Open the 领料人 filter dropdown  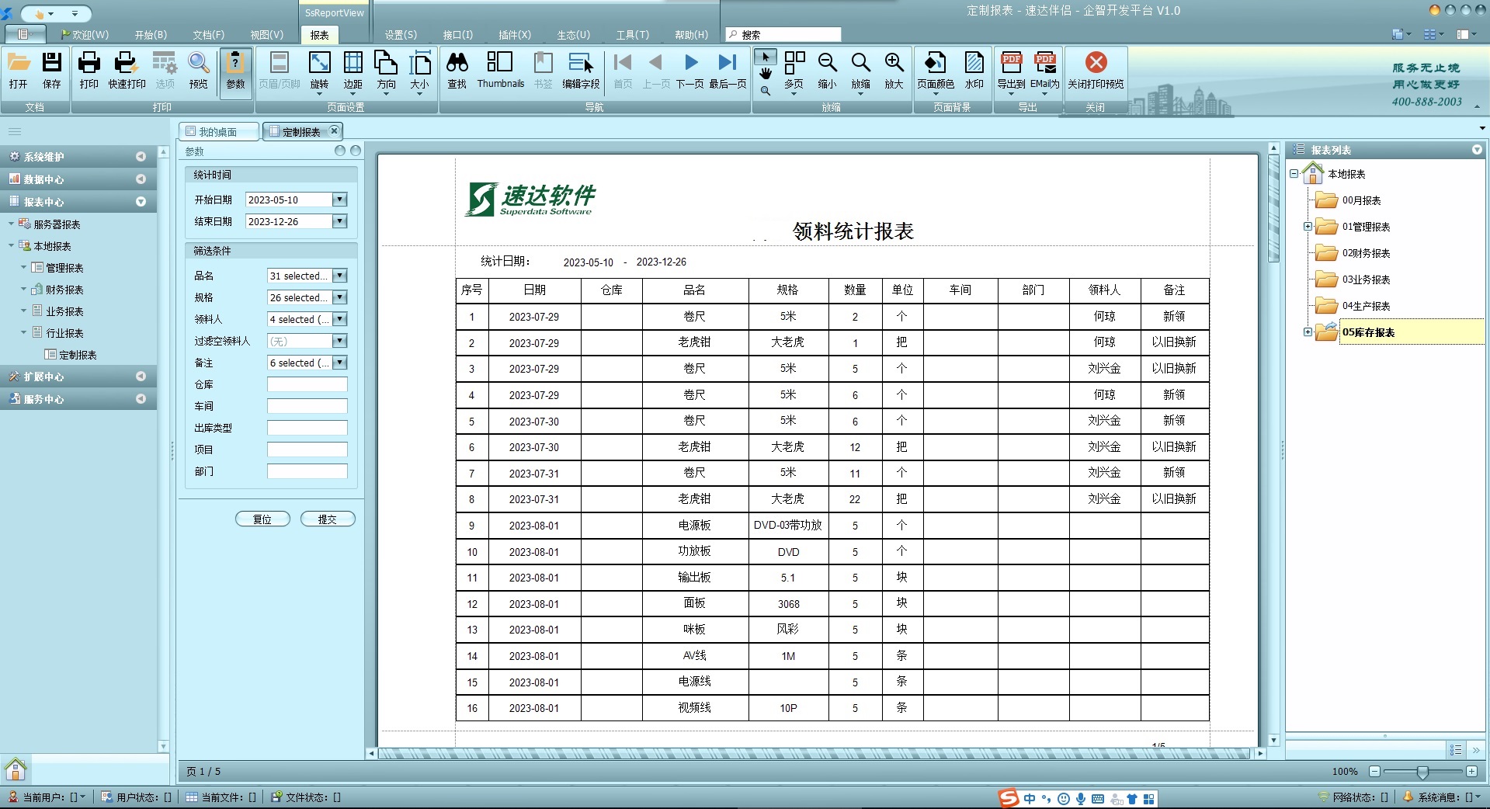click(339, 319)
